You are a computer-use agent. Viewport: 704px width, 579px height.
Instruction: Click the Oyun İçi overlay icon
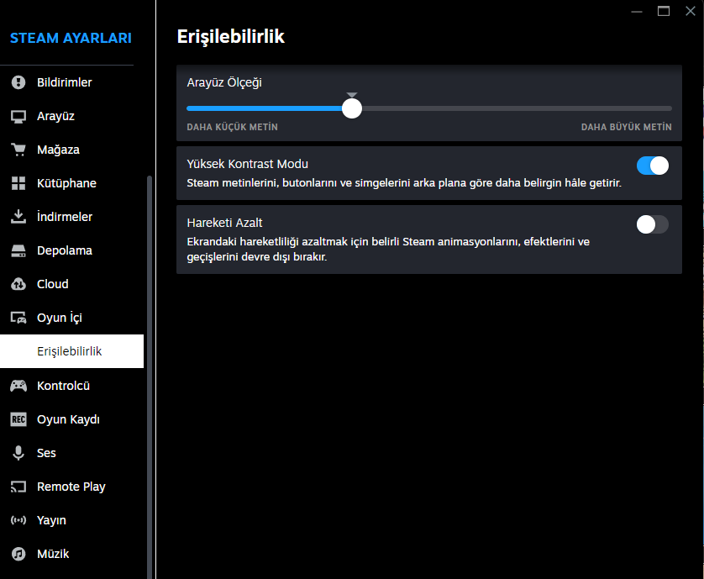pos(18,318)
